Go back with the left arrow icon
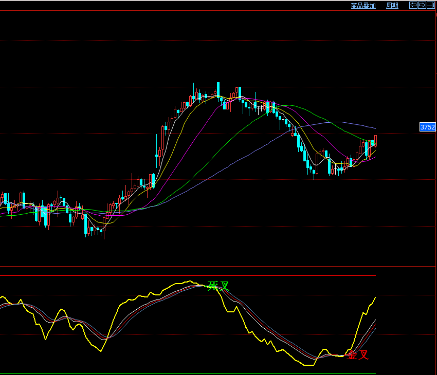 pyautogui.click(x=413, y=5)
